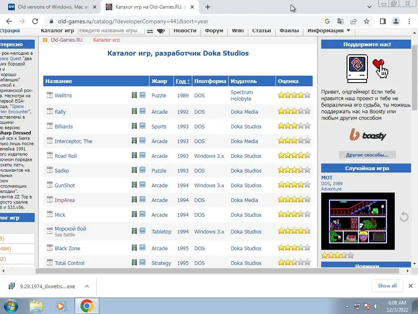This screenshot has height=314, width=418.
Task: Click Другие способы button
Action: pos(367,155)
